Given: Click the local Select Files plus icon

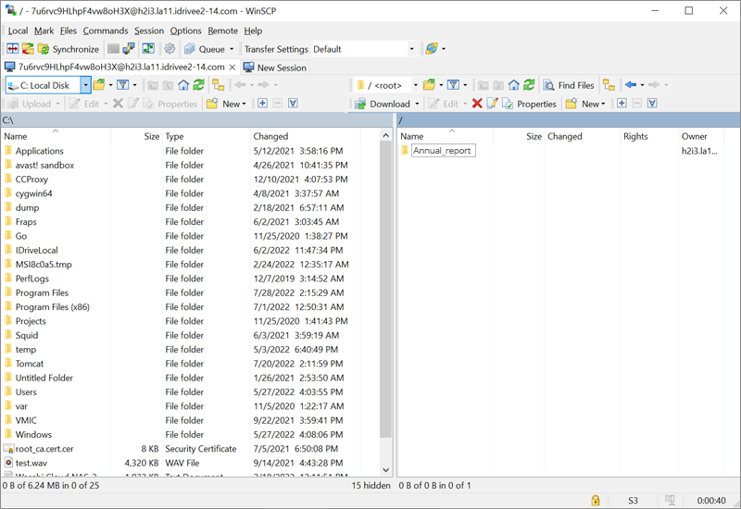Looking at the screenshot, I should tap(263, 104).
